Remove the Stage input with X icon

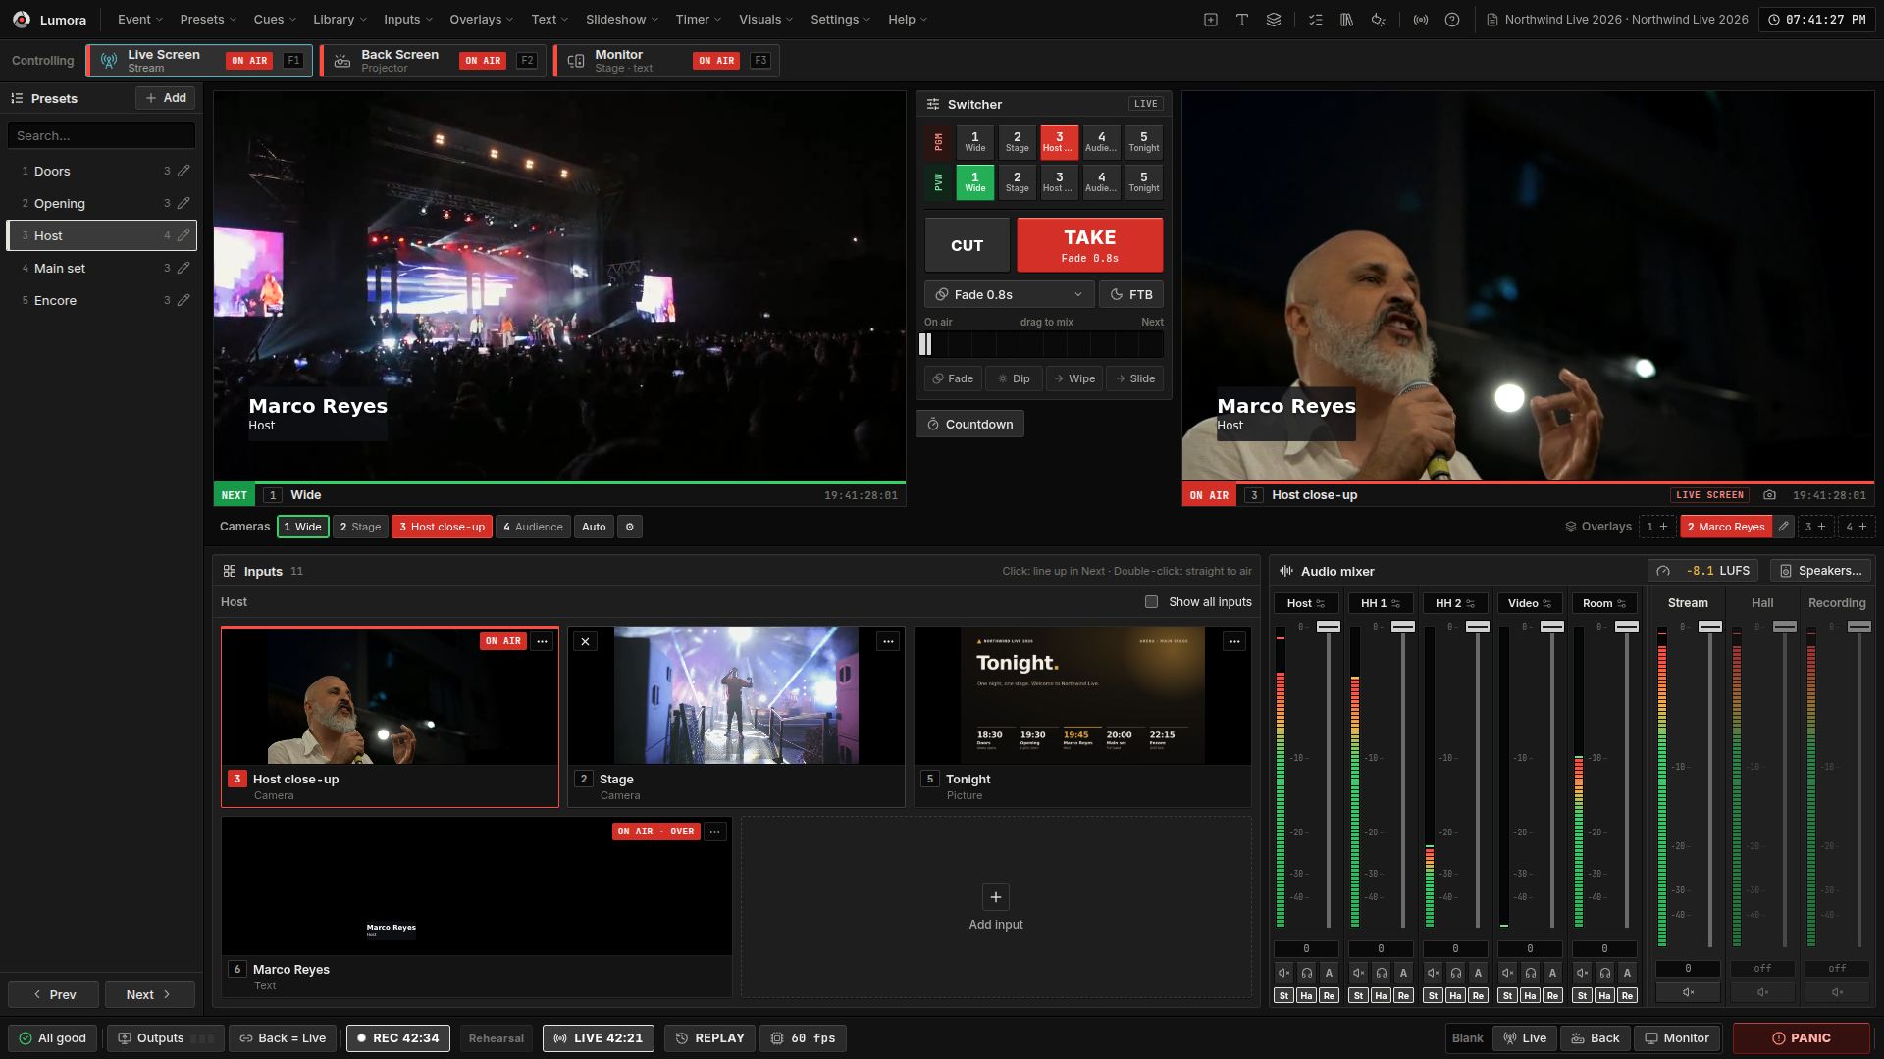[585, 641]
